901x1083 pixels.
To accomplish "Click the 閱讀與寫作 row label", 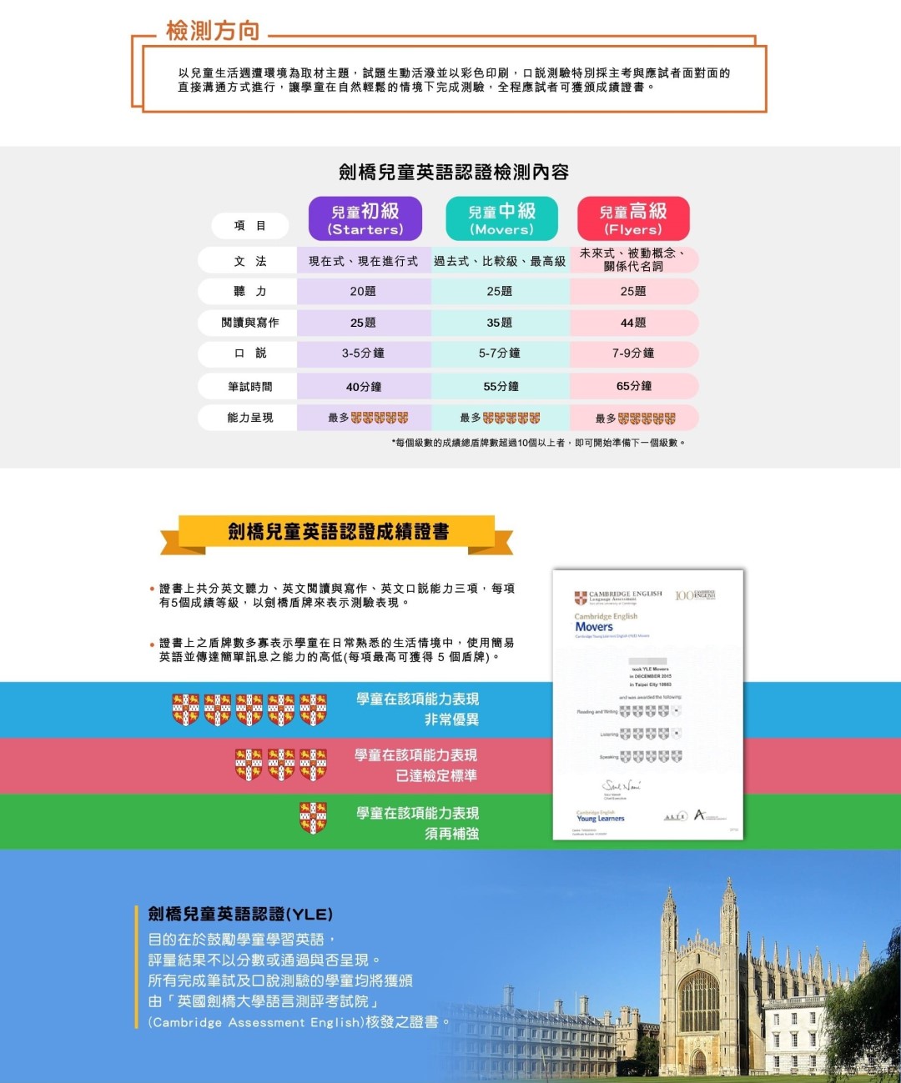I will click(249, 323).
